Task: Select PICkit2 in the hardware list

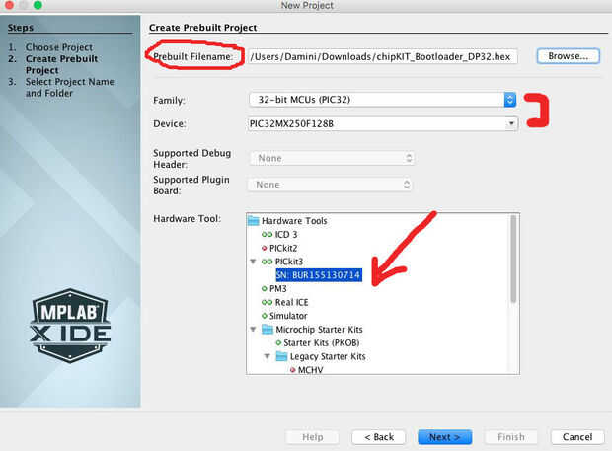Action: pyautogui.click(x=283, y=248)
